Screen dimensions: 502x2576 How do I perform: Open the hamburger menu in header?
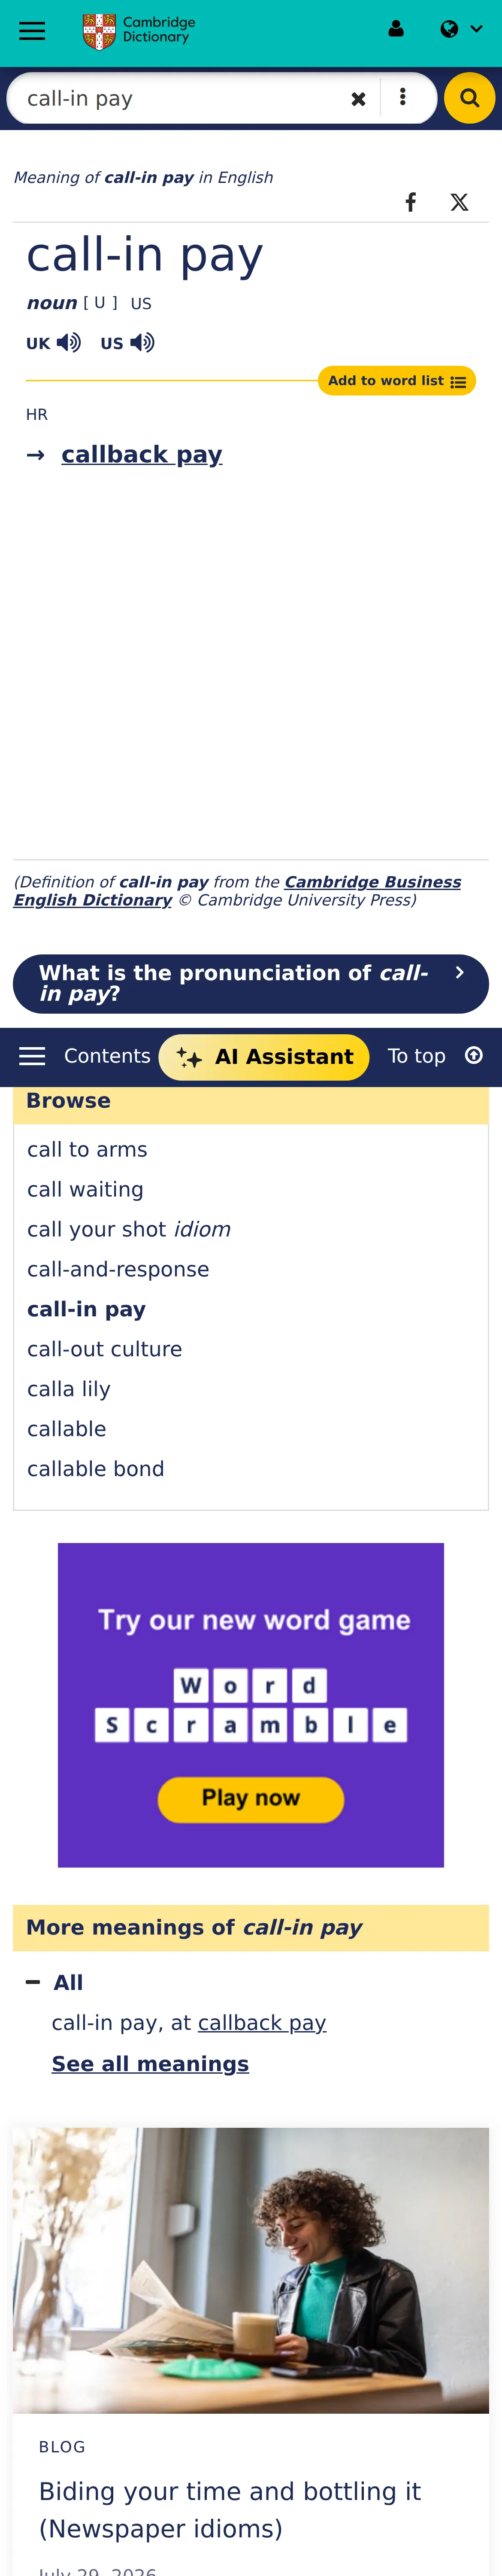32,30
